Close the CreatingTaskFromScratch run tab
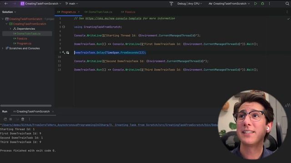Screen dimensions: 291x163 pos(53,111)
